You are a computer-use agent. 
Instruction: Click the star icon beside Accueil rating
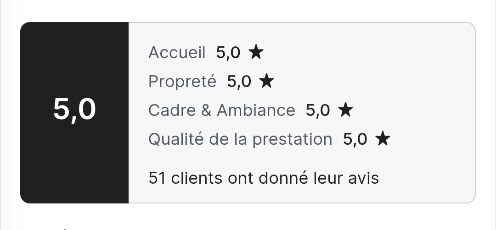tap(256, 53)
